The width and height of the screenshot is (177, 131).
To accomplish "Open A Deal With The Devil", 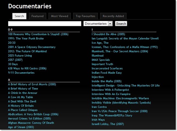I will [x=22, y=101].
